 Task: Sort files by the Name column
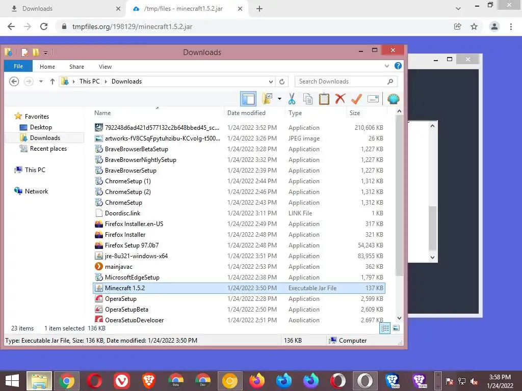click(158, 113)
